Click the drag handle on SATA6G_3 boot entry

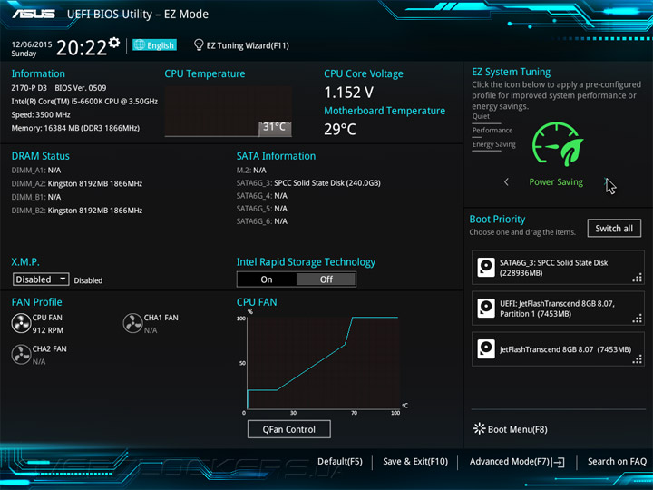[x=638, y=279]
